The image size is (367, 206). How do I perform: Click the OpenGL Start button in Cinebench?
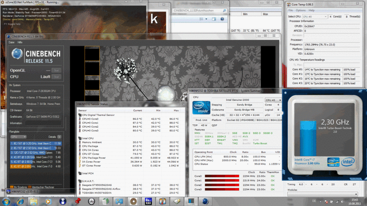pos(56,70)
